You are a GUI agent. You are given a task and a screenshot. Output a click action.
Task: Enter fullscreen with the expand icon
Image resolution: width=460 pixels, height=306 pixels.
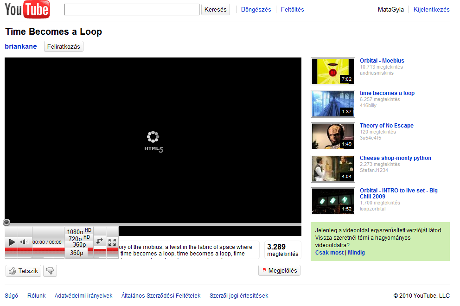[112, 242]
